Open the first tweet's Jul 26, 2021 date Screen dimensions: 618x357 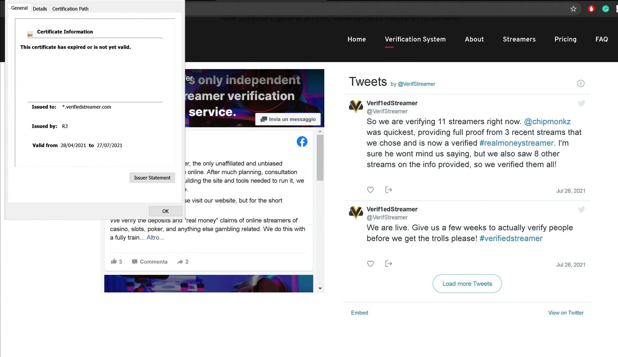[x=571, y=191]
